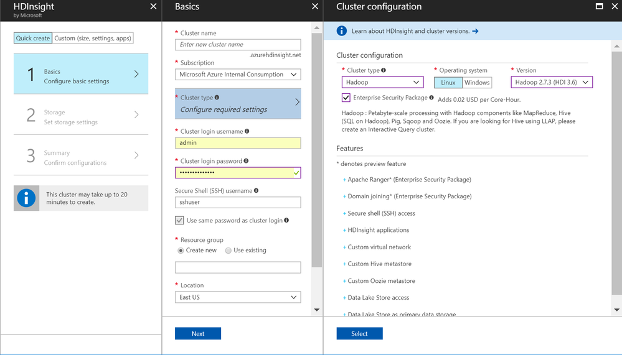Uncheck the Enterprise Security Package checkbox
622x355 pixels.
346,98
